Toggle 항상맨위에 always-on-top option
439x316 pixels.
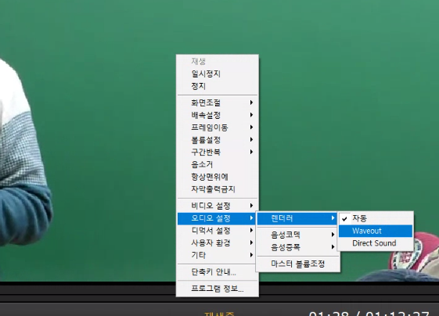coord(217,177)
